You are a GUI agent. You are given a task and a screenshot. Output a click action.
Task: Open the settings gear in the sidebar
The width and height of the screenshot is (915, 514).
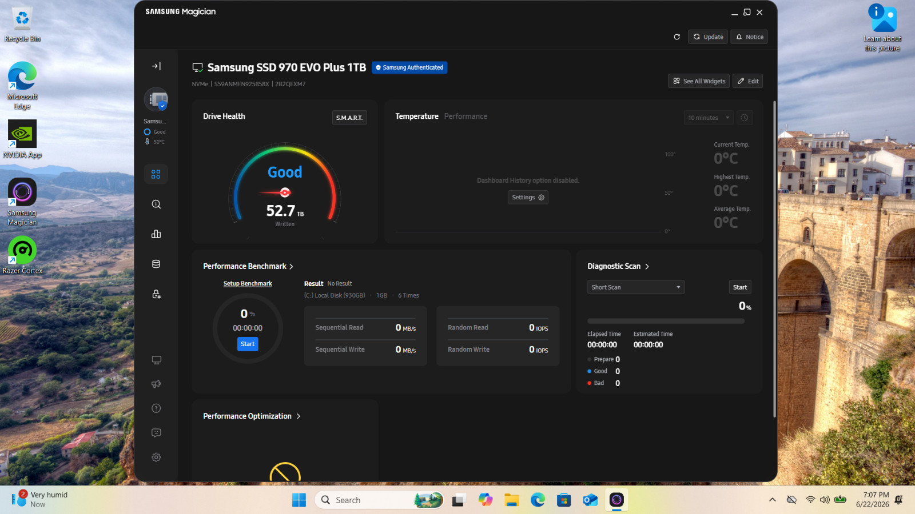(x=156, y=457)
